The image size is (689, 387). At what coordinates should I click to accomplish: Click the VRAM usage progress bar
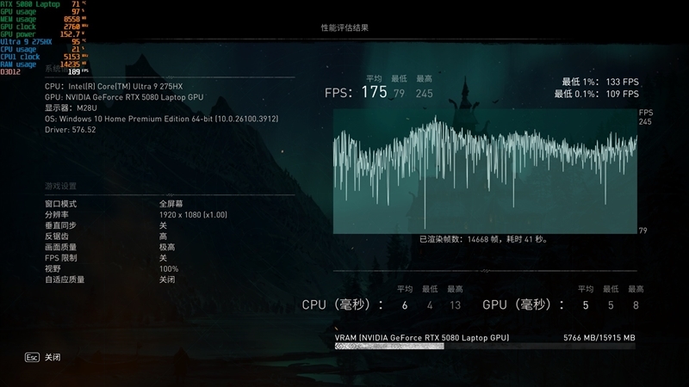(x=485, y=347)
